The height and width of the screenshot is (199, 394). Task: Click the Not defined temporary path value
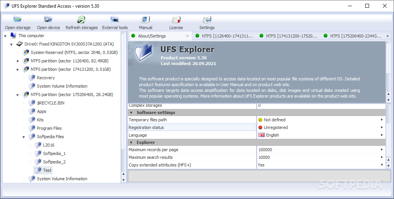click(x=275, y=120)
